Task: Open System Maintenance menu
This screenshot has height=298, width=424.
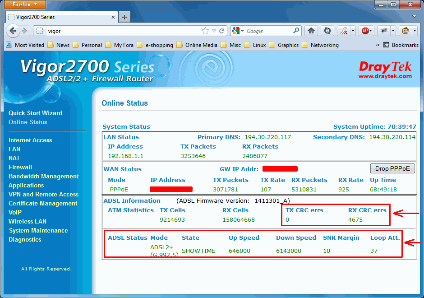Action: coord(38,231)
